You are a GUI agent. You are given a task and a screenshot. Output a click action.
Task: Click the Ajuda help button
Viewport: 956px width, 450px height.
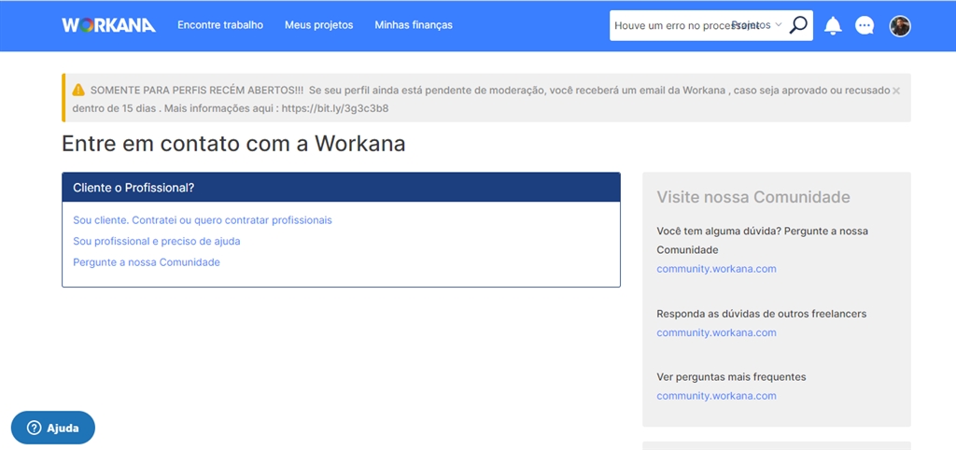tap(53, 428)
